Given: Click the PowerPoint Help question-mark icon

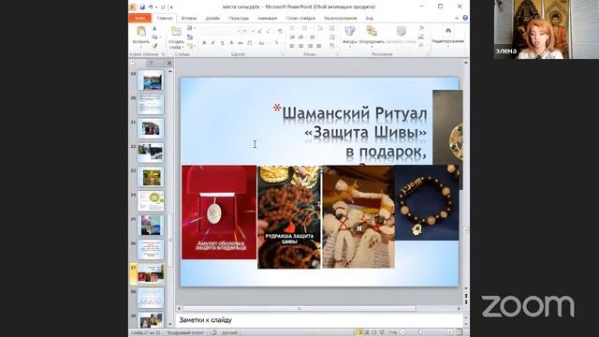Looking at the screenshot, I should pos(465,18).
